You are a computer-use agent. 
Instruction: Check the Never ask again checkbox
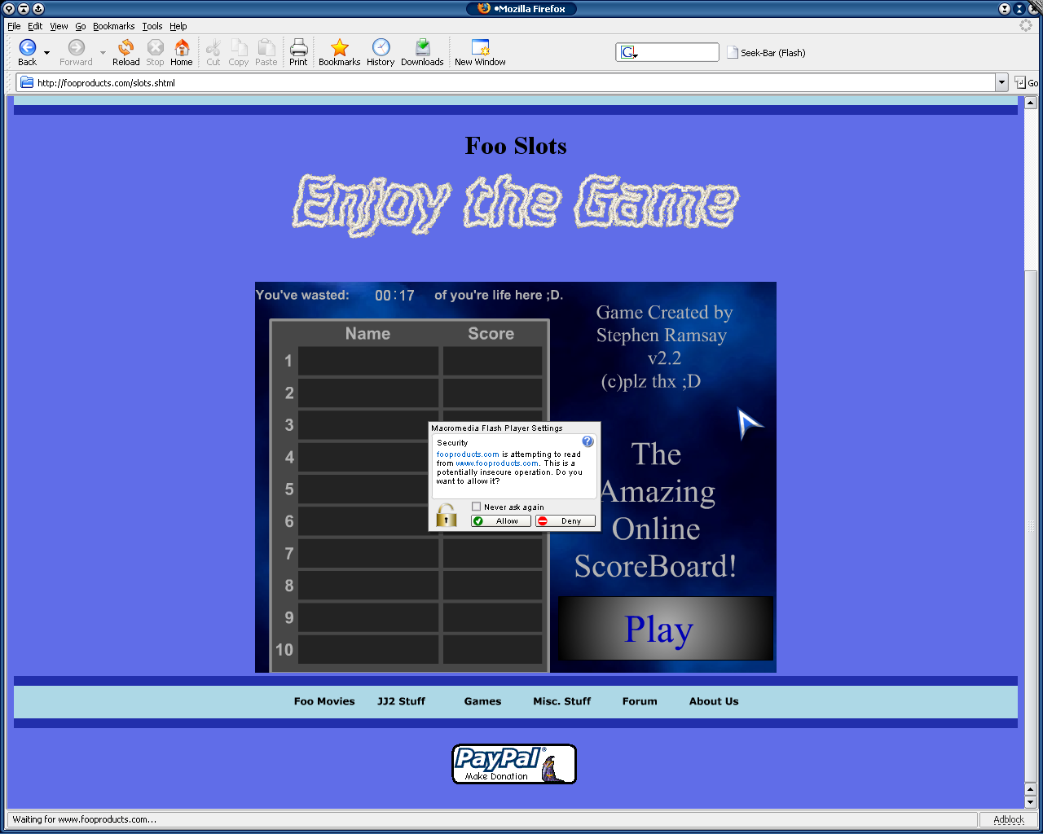(x=477, y=507)
